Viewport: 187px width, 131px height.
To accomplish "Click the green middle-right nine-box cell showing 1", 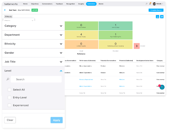I will point(116,35).
